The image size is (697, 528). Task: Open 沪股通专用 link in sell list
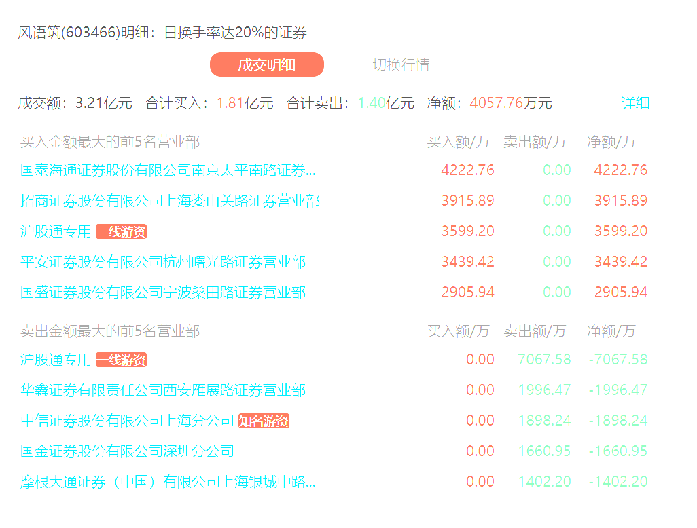click(x=56, y=360)
